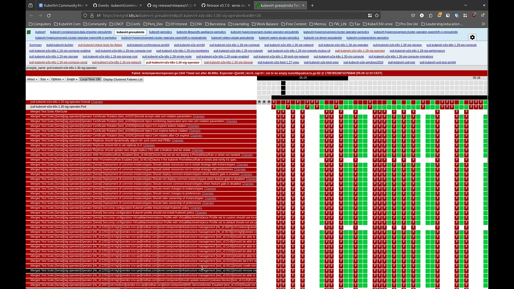This screenshot has height=289, width=514.
Task: Open the Leadership/education bookmark folder
Action: (x=441, y=24)
